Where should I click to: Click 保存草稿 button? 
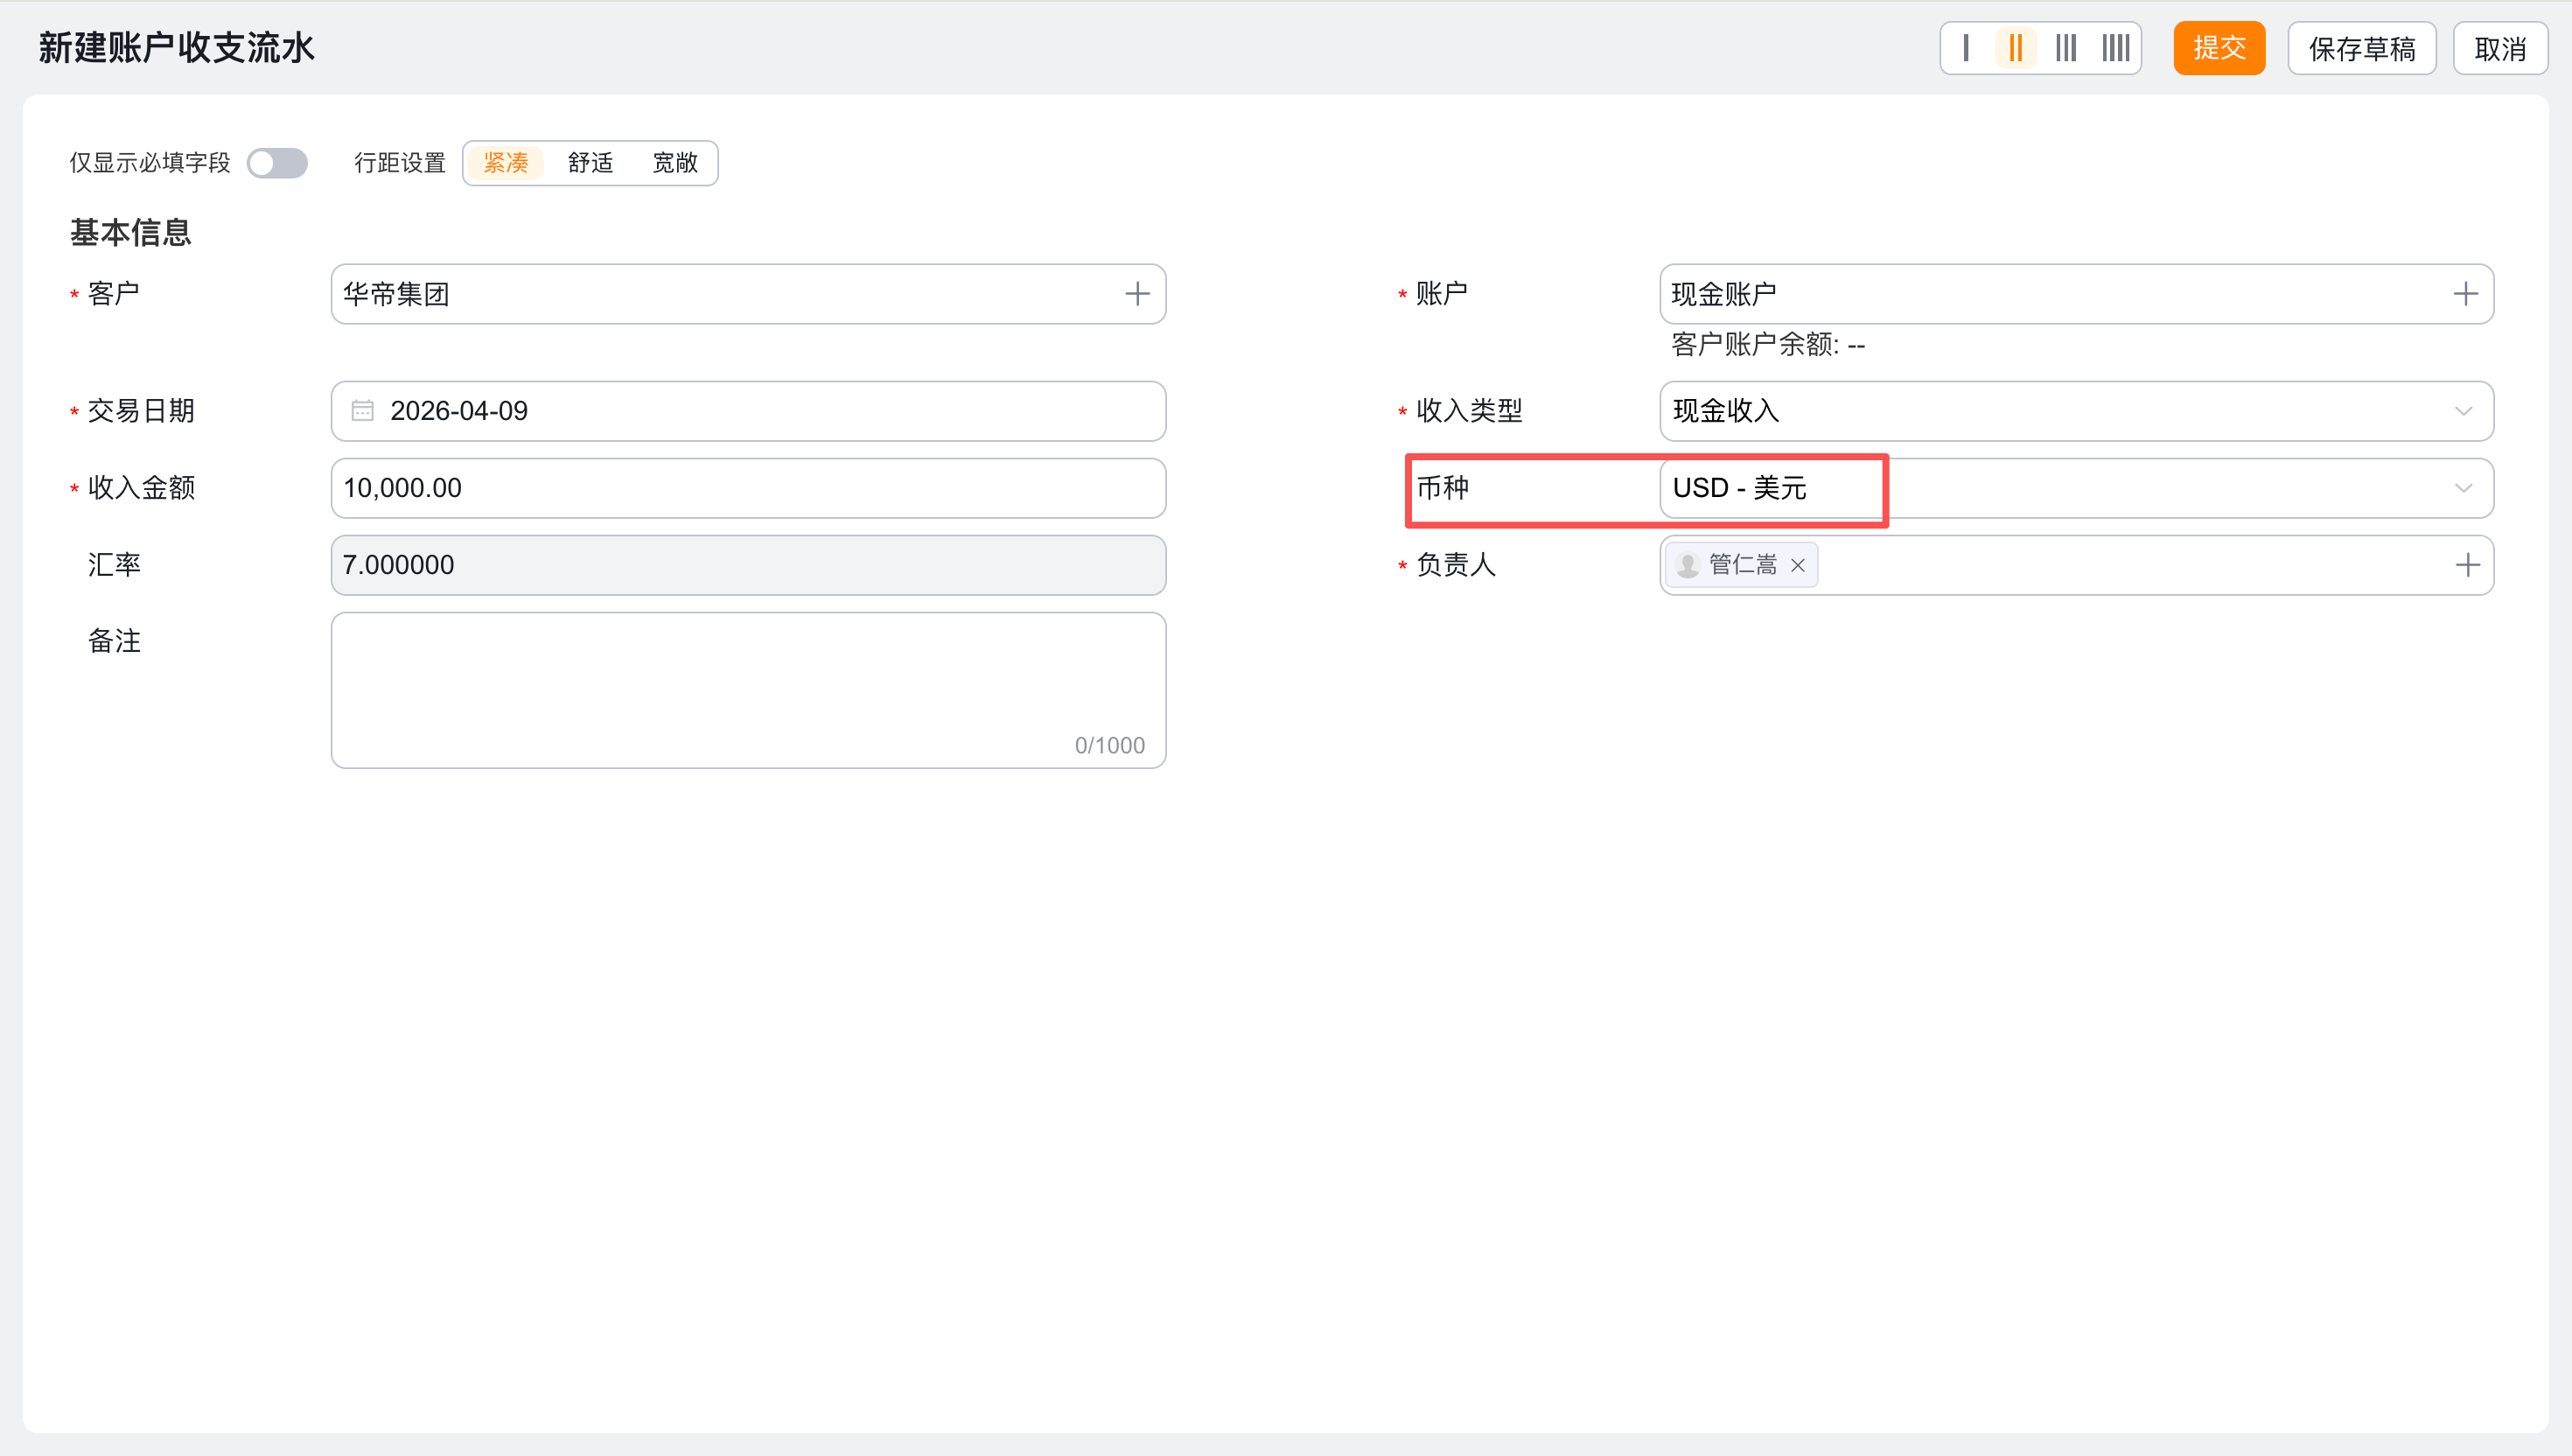2361,48
